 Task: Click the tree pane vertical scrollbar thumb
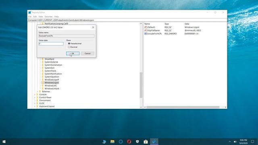tap(141, 85)
